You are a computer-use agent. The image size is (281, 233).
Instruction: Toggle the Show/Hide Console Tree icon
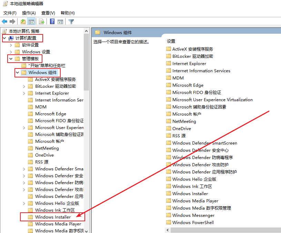click(31, 22)
